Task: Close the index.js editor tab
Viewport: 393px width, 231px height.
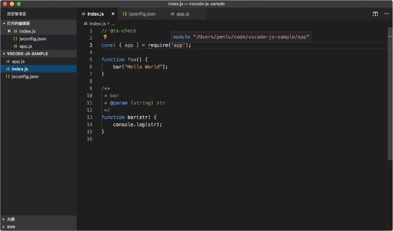Action: tap(113, 14)
